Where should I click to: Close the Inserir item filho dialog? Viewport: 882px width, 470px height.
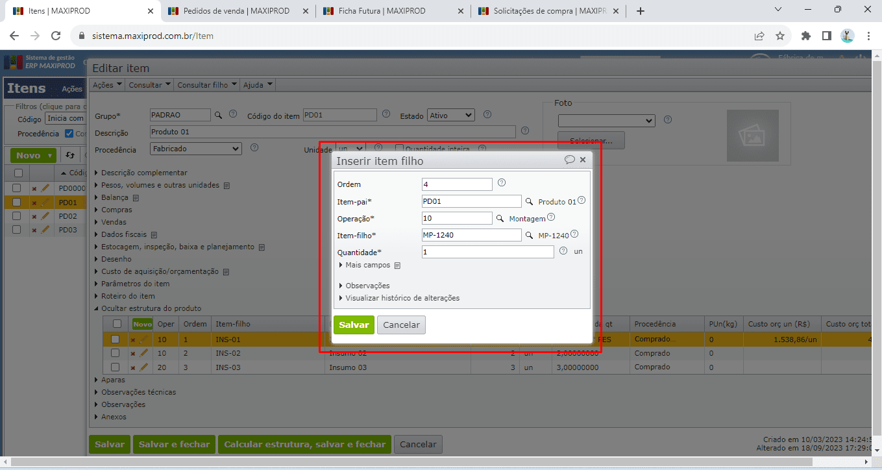pos(583,160)
